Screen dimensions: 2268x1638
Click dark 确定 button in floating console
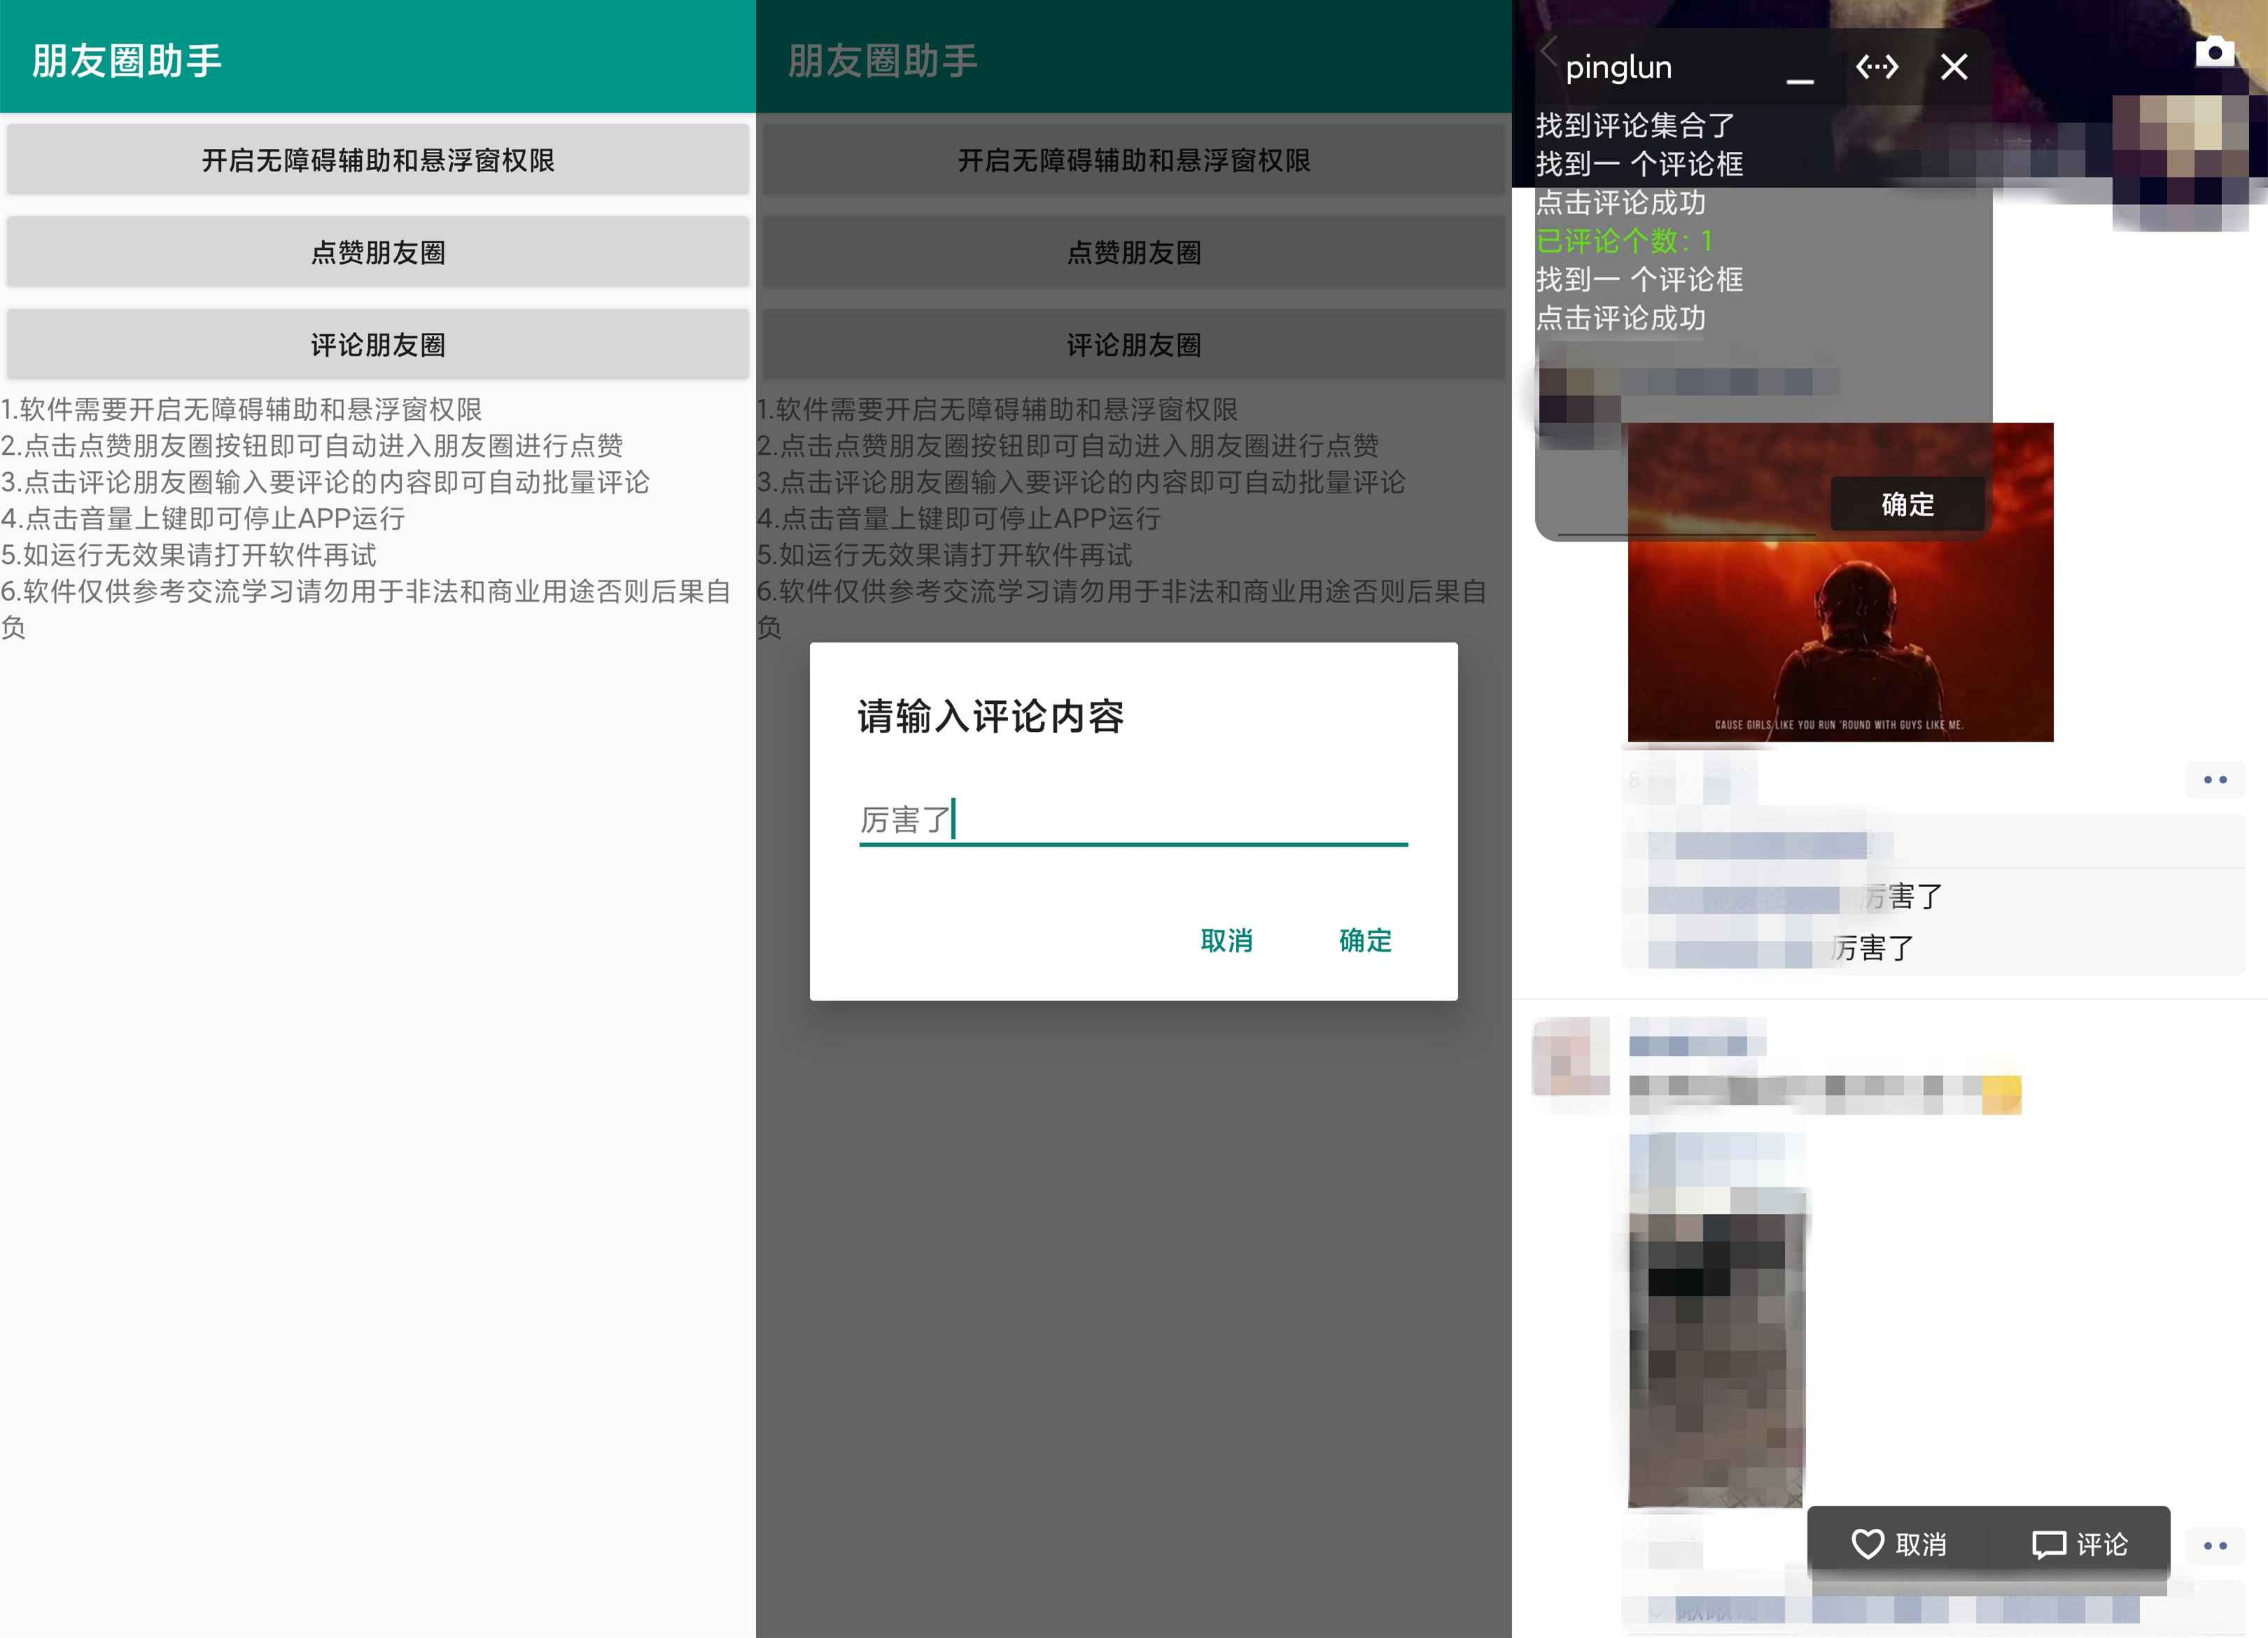pos(1907,504)
